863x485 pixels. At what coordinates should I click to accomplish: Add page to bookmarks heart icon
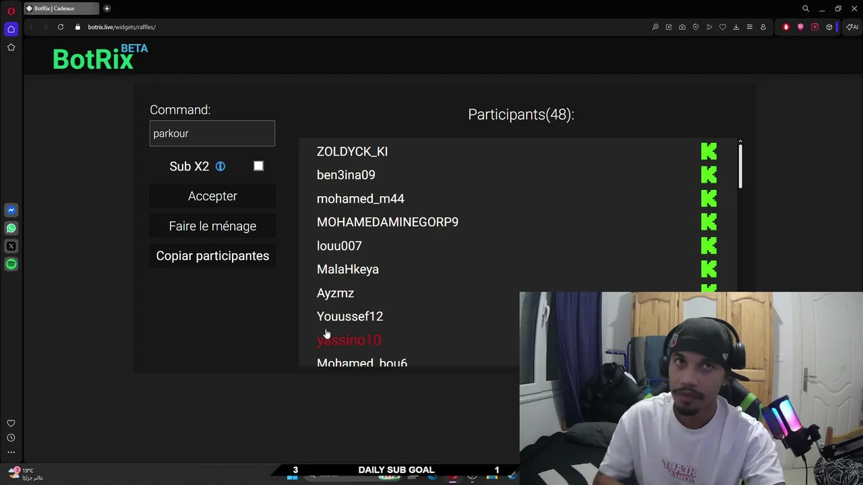(723, 27)
